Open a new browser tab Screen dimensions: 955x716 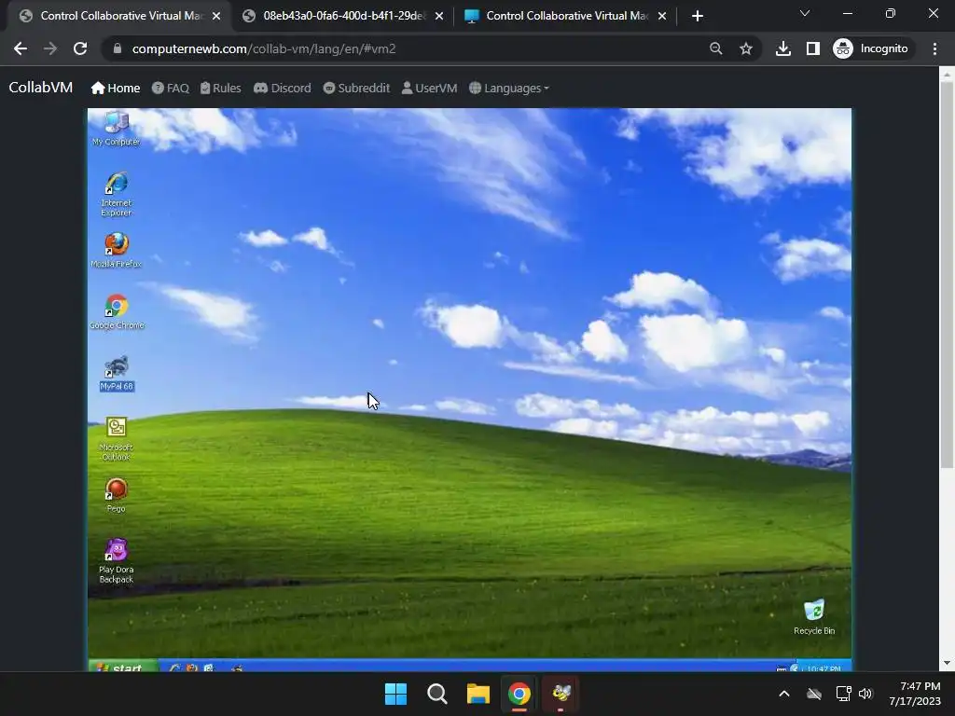click(x=698, y=16)
